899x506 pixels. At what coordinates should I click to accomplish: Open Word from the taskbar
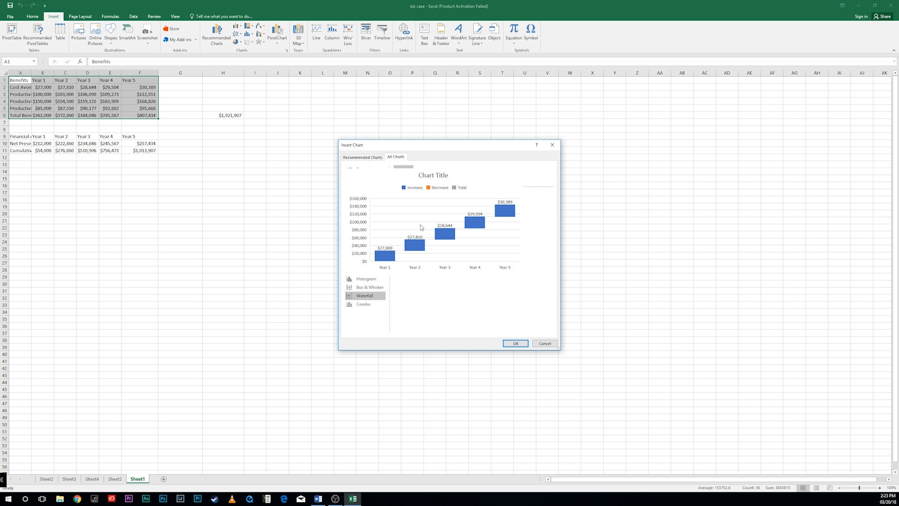tap(318, 499)
